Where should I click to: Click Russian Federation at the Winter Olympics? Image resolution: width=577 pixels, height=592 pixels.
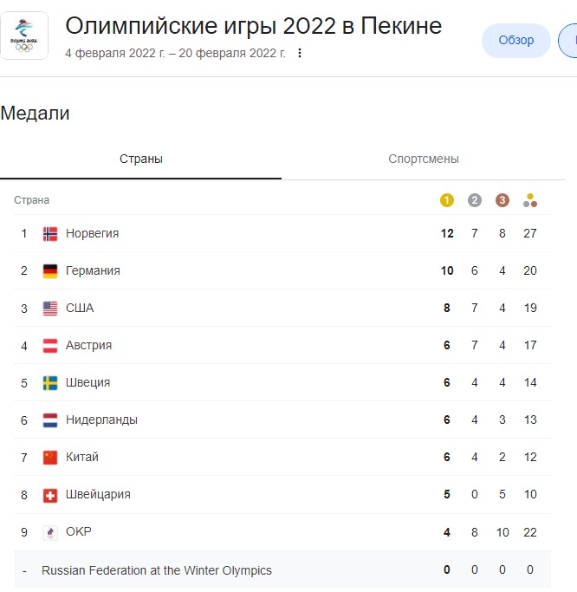(x=157, y=570)
